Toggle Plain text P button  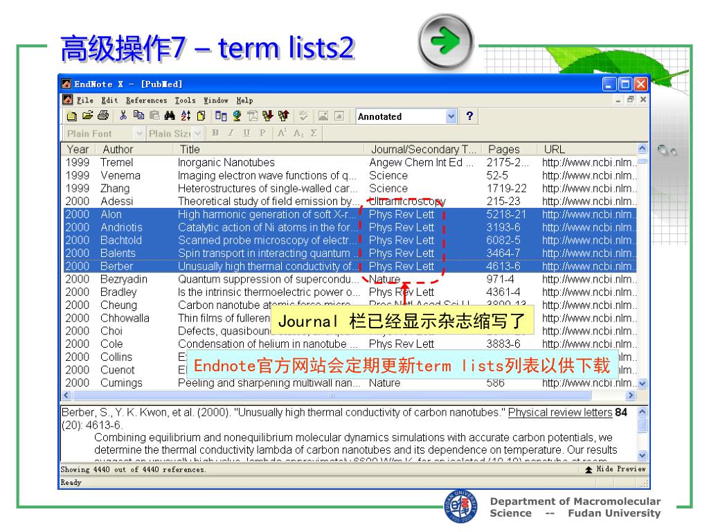[x=262, y=133]
